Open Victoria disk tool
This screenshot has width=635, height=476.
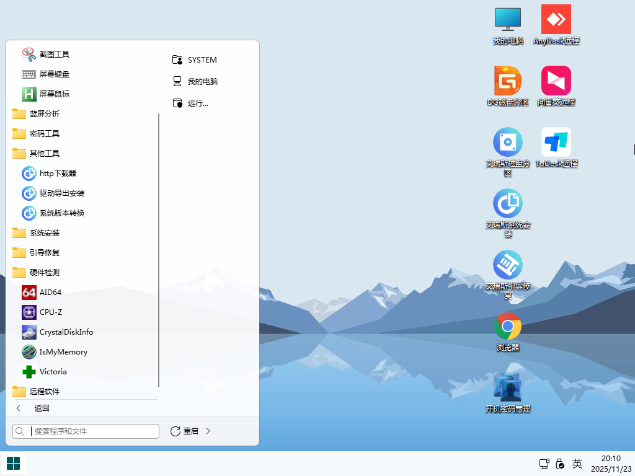[x=53, y=371]
